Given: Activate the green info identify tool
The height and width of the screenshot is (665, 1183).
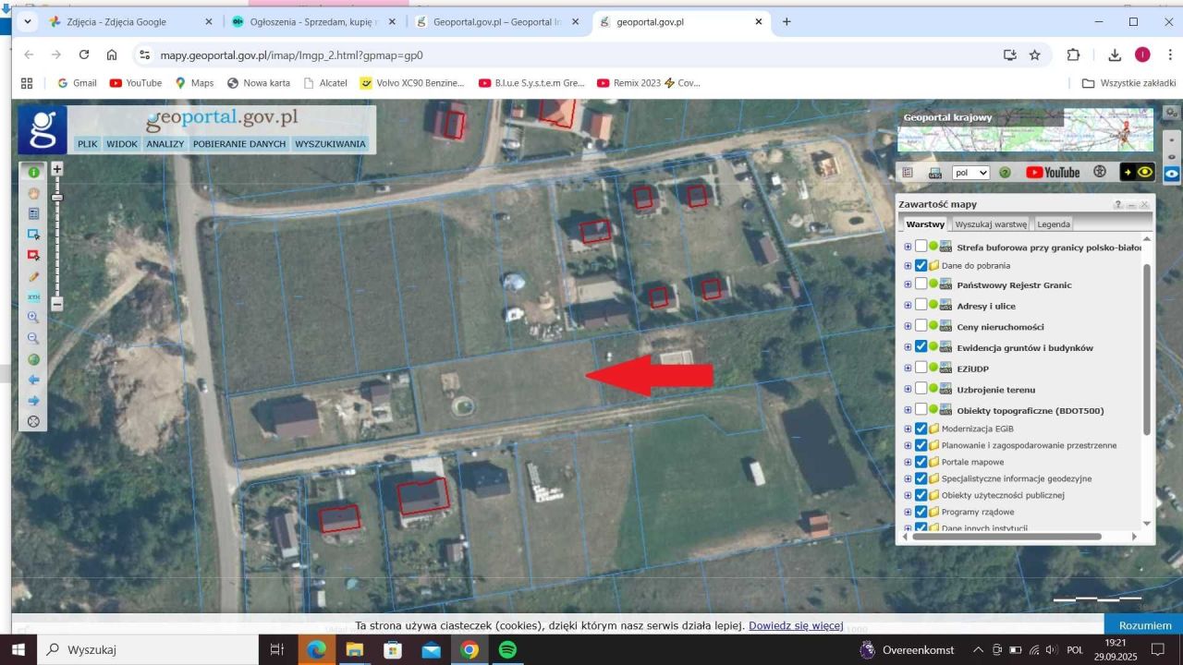Looking at the screenshot, I should pyautogui.click(x=34, y=172).
